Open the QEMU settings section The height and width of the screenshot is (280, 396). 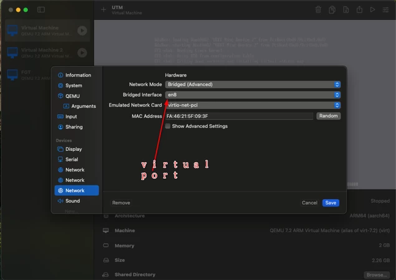[x=77, y=96]
